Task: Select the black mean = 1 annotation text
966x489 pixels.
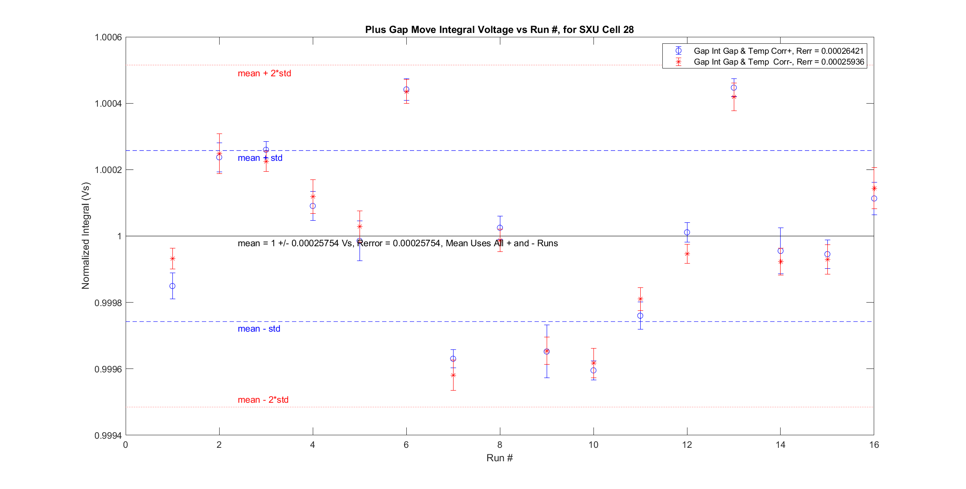Action: click(x=398, y=243)
